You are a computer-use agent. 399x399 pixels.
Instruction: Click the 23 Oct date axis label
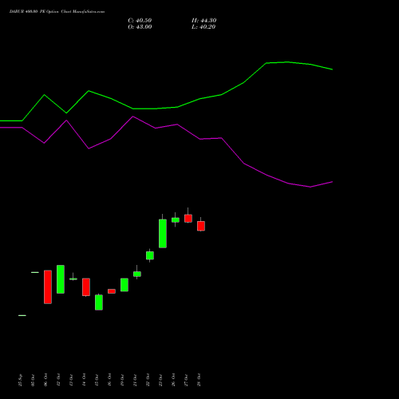coord(160,380)
